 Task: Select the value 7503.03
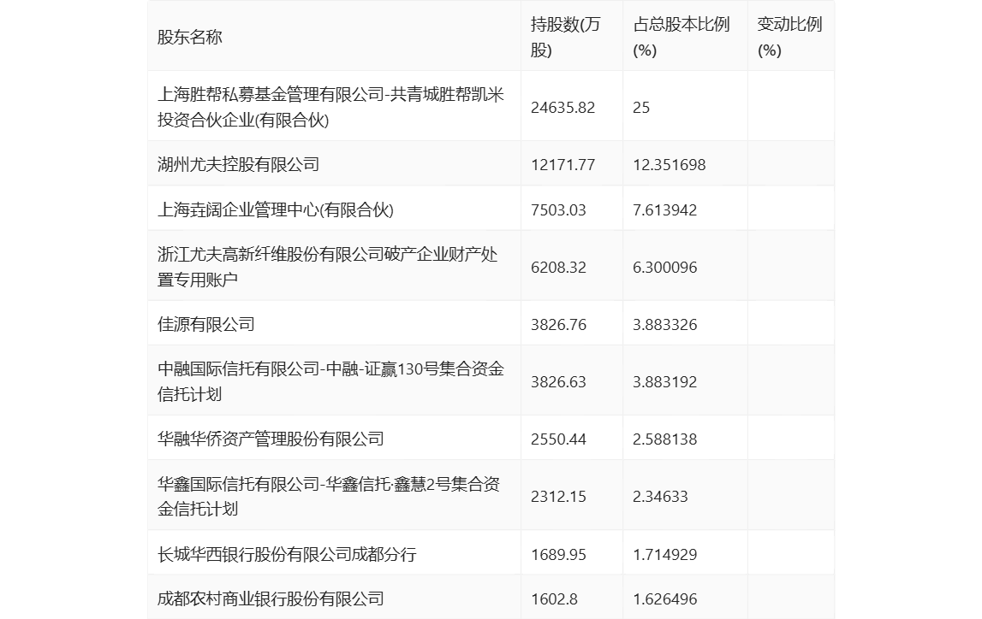pos(559,210)
